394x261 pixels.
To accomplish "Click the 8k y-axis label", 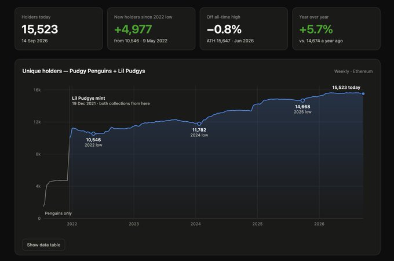I will click(38, 154).
